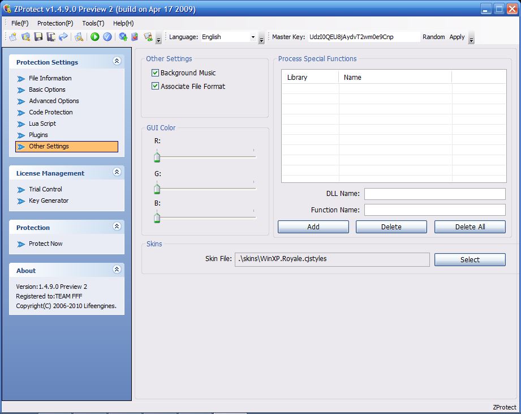Toggle the Background Music checkbox
521x414 pixels.
click(x=155, y=73)
